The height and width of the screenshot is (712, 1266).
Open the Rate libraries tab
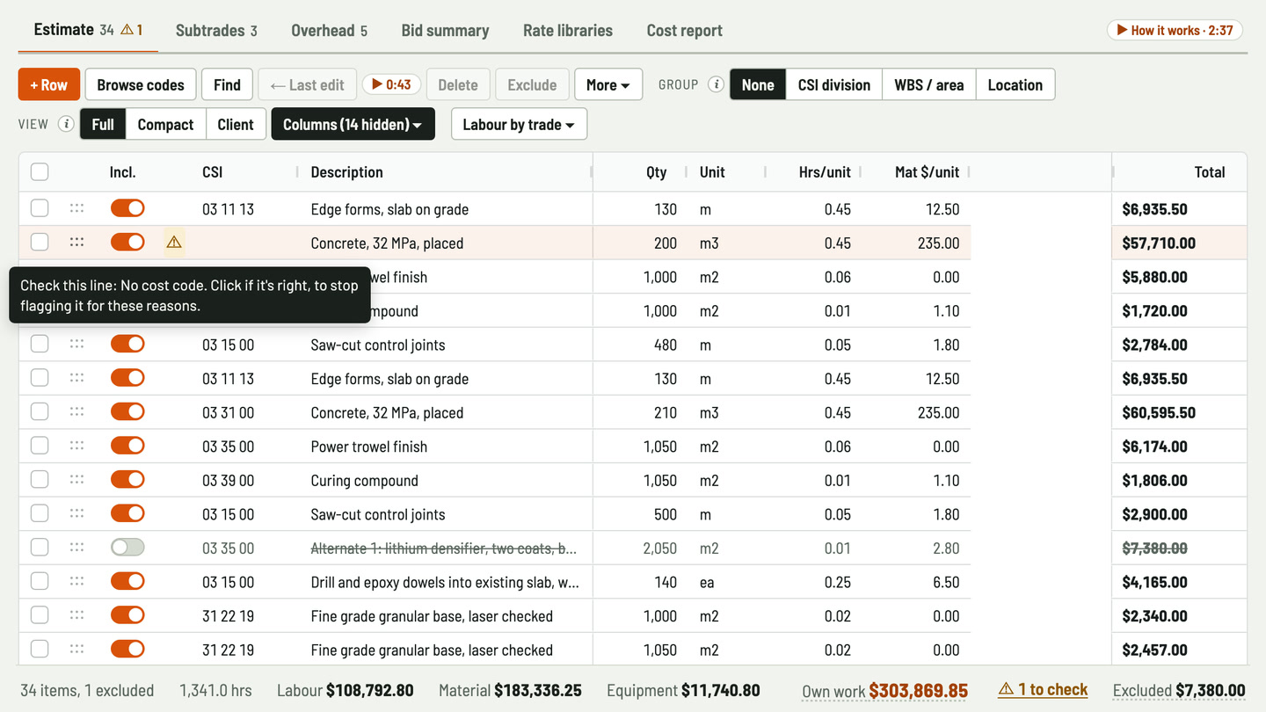[568, 30]
